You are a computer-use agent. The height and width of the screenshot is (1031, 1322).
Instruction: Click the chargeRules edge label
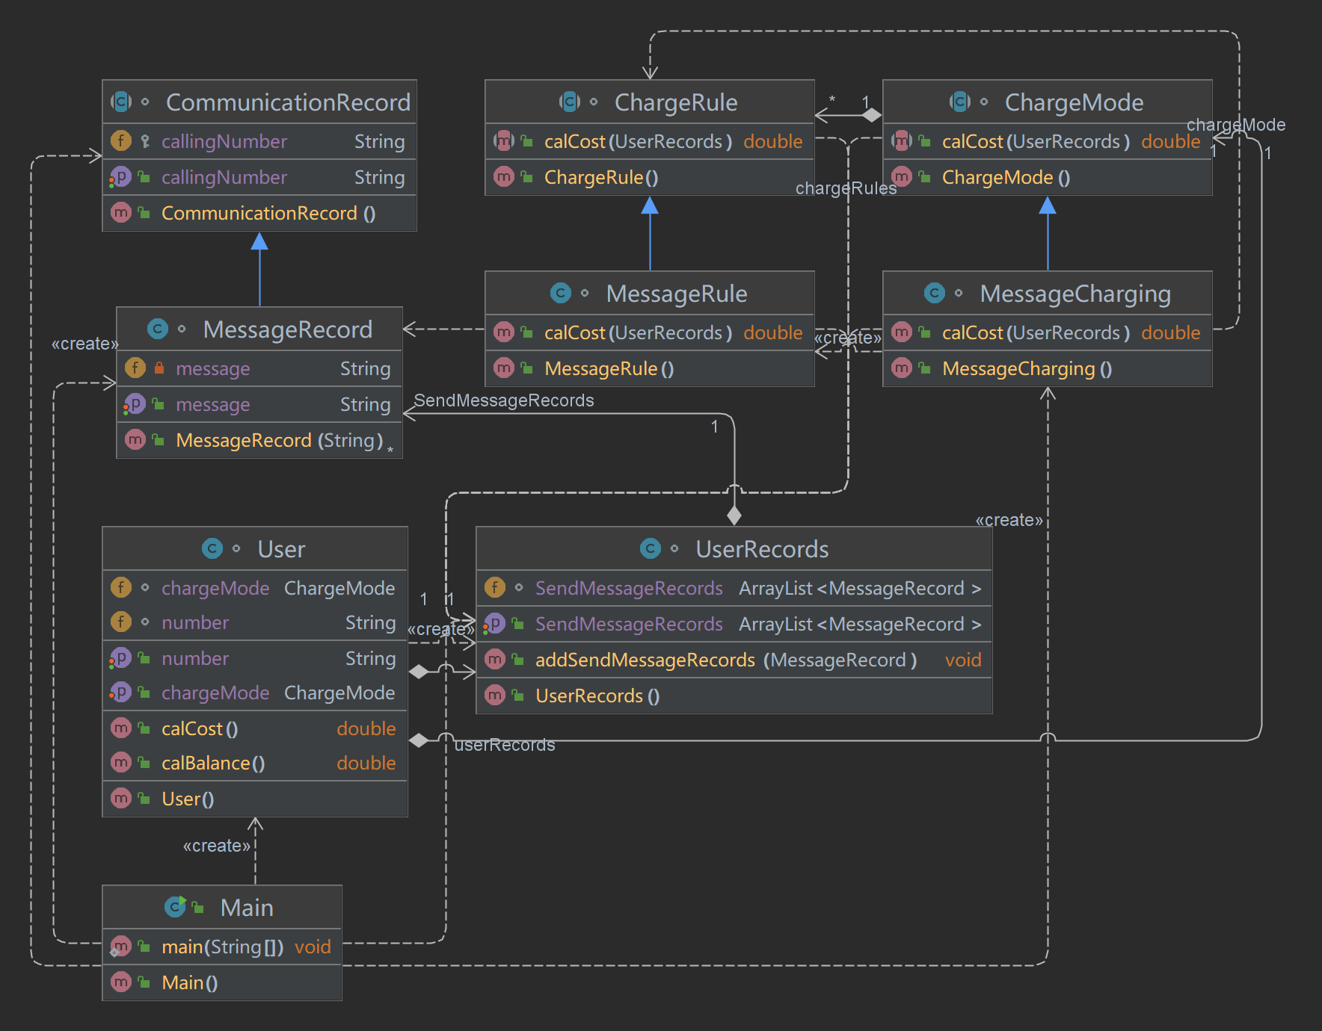[846, 188]
